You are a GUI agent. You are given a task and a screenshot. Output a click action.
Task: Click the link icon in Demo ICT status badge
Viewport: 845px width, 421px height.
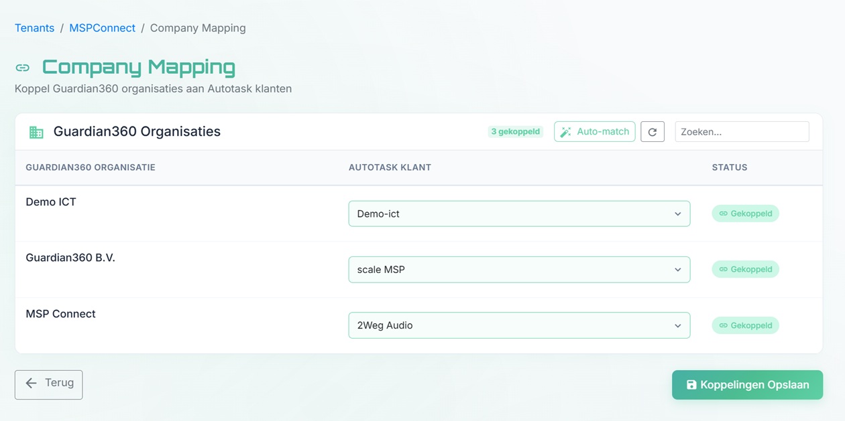(x=723, y=214)
